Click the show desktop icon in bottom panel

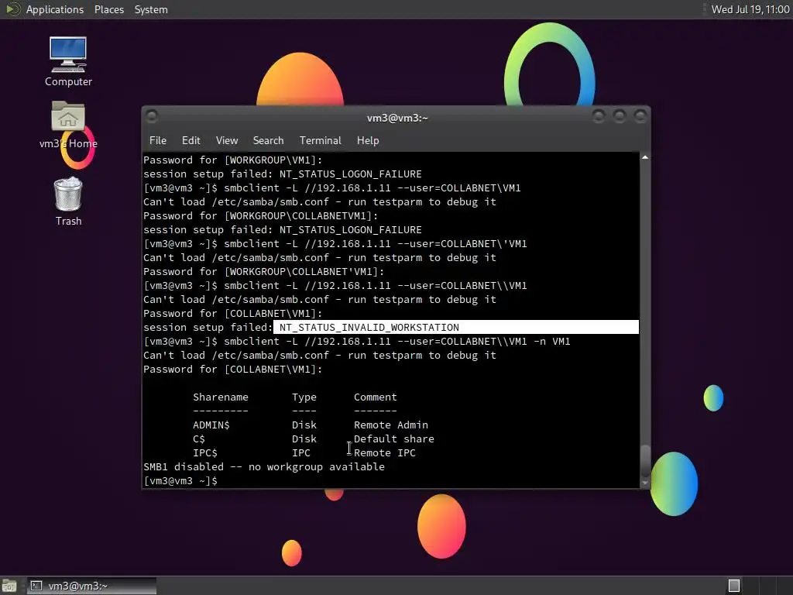9,586
